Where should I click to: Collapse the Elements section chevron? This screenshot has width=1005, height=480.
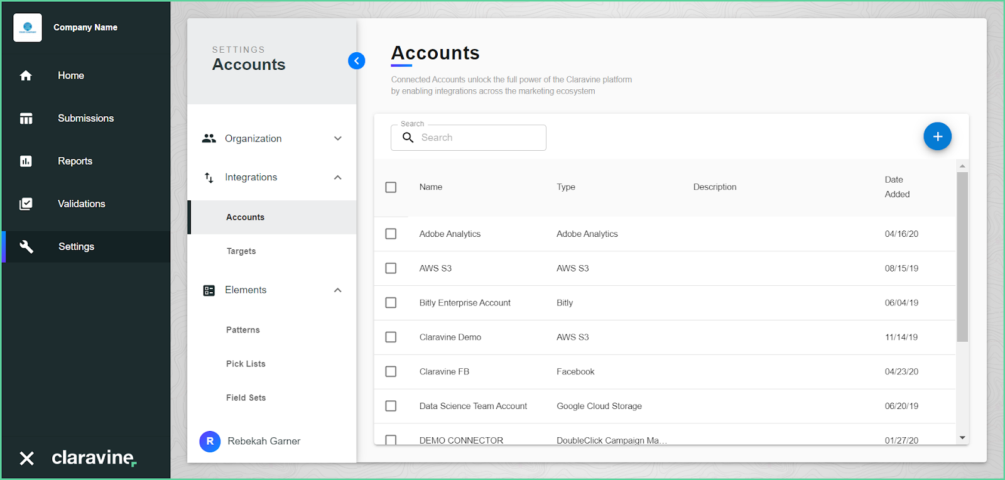(x=338, y=290)
